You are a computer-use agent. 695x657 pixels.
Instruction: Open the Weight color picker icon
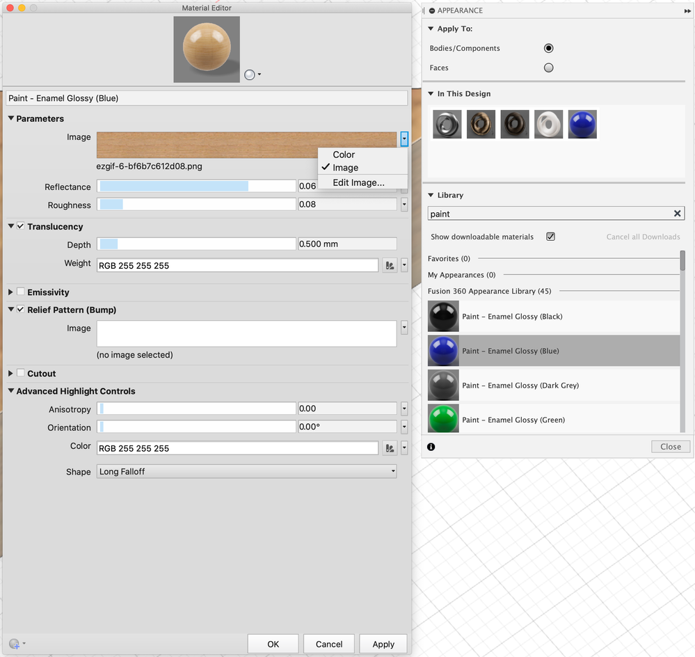[x=390, y=266]
